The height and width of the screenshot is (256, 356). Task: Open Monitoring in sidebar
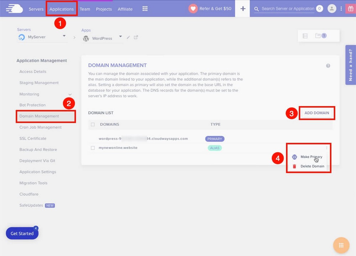click(29, 94)
